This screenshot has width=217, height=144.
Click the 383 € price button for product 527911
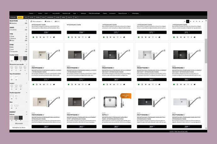click(x=117, y=126)
